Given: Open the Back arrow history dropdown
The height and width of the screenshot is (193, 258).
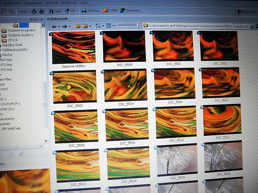Looking at the screenshot, I should point(59,27).
